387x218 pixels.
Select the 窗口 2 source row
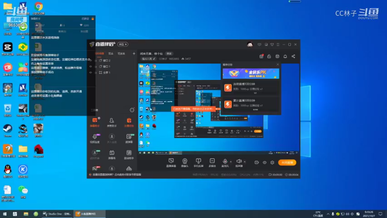click(112, 60)
